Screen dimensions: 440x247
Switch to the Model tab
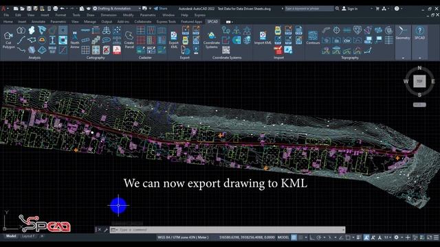pyautogui.click(x=11, y=236)
